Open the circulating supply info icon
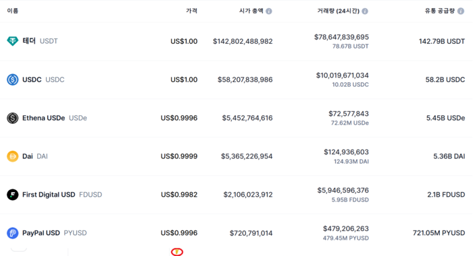The width and height of the screenshot is (473, 256). coord(461,11)
